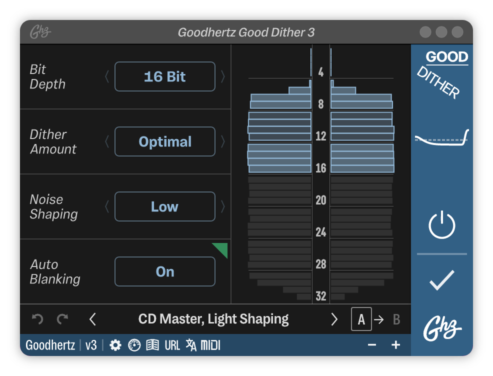The image size is (493, 376).
Task: Turn off Auto Blanking
Action: [164, 271]
